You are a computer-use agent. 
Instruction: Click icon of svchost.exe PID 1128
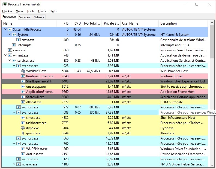click(19, 159)
